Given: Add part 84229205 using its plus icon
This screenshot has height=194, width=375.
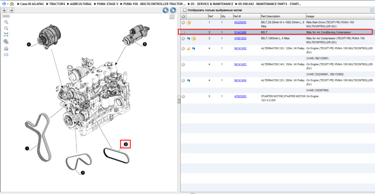Looking at the screenshot, I should point(183,23).
